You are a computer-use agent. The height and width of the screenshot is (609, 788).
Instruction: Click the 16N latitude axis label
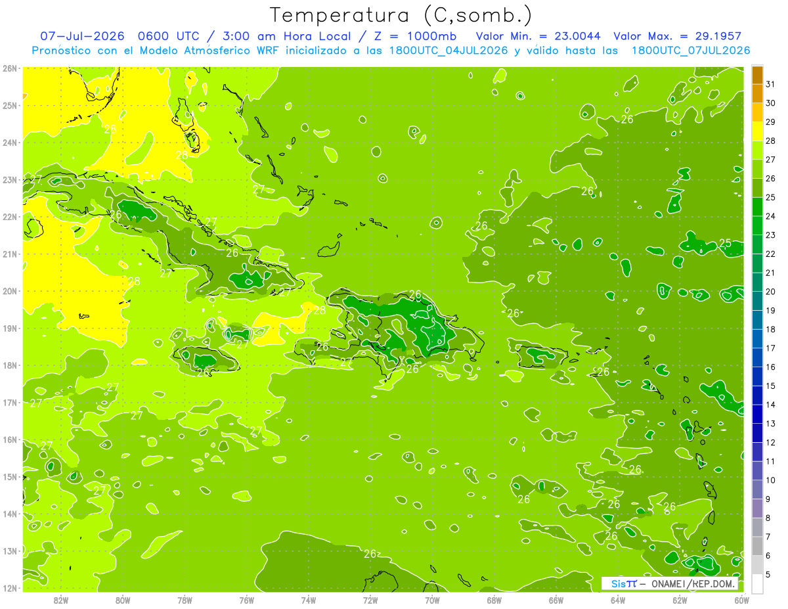pos(10,440)
